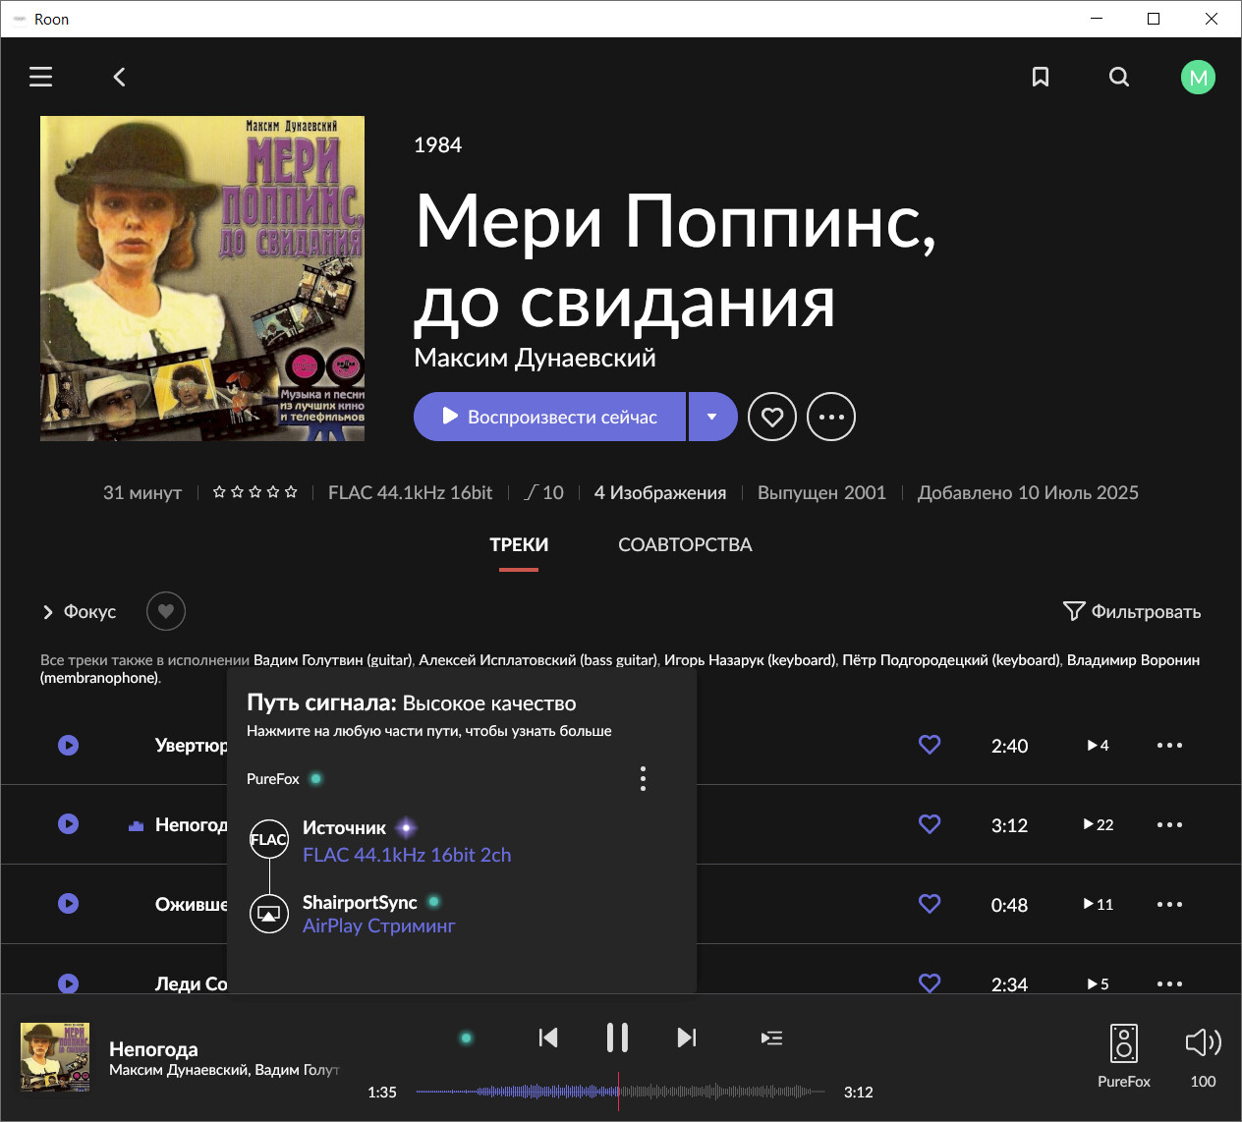Seek within the waveform progress bar

point(688,1092)
